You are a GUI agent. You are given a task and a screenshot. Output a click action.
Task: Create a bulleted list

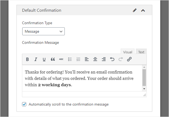(x=70, y=59)
